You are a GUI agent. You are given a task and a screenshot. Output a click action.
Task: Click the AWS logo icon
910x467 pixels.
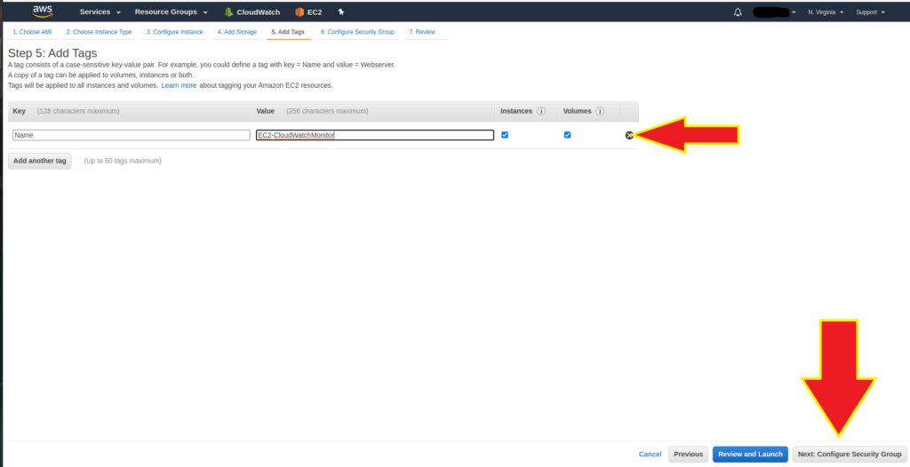pos(43,12)
